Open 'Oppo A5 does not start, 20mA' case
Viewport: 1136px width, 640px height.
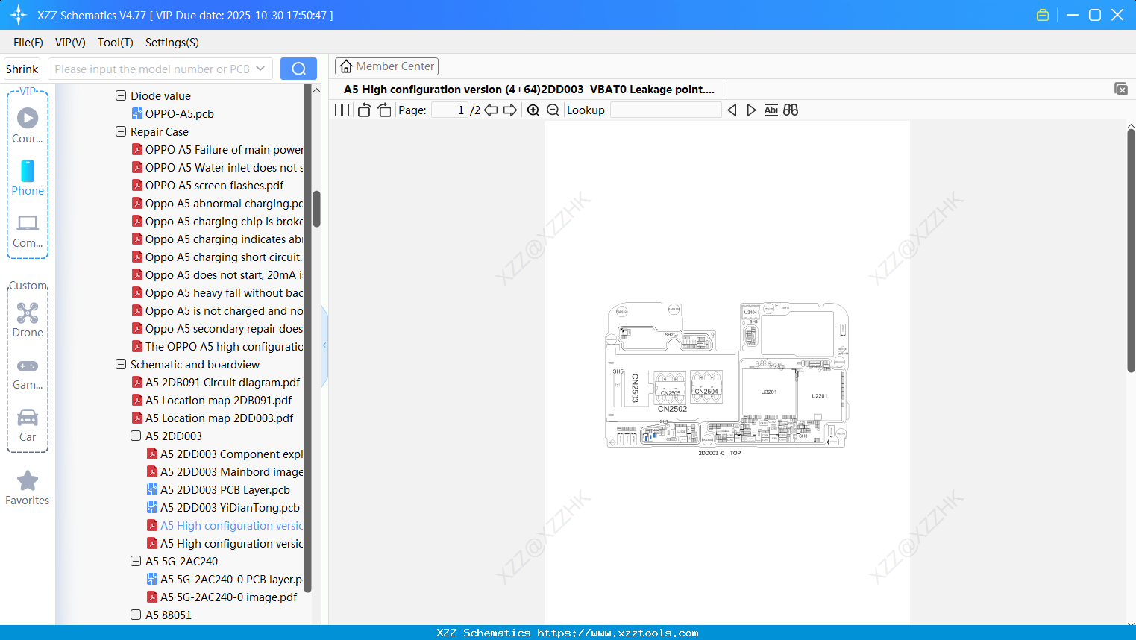tap(218, 275)
